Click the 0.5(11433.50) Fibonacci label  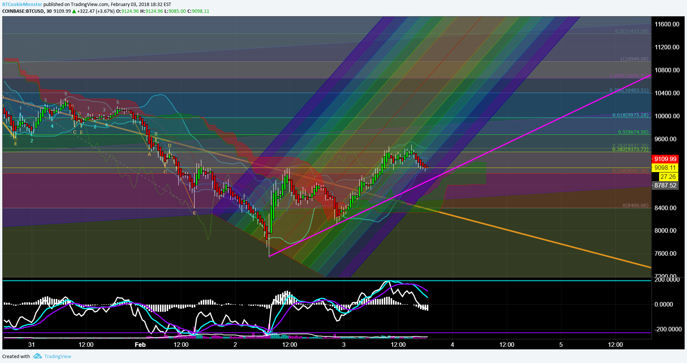click(632, 31)
